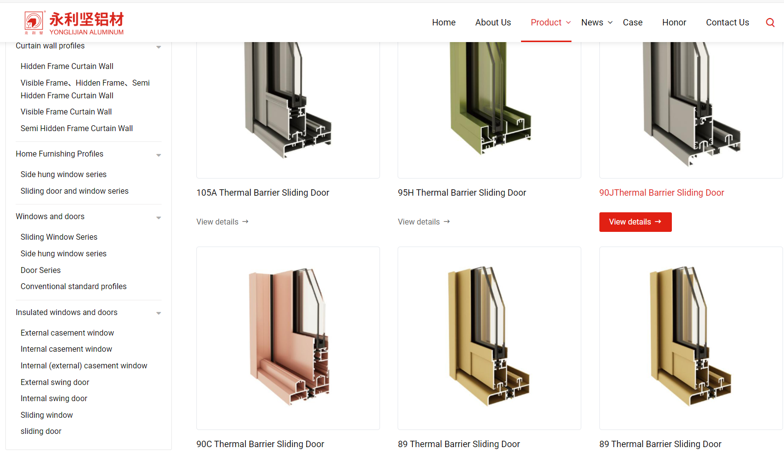
Task: Open 90JThermal Barrier Sliding Door title
Action: [x=662, y=193]
